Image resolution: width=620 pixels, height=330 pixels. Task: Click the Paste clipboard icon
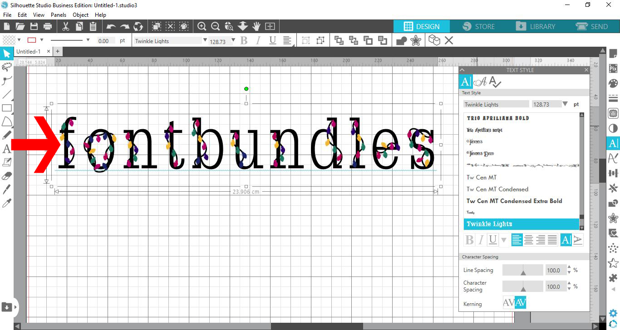pyautogui.click(x=93, y=26)
